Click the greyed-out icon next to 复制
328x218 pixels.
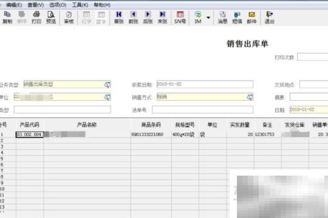pos(22,18)
